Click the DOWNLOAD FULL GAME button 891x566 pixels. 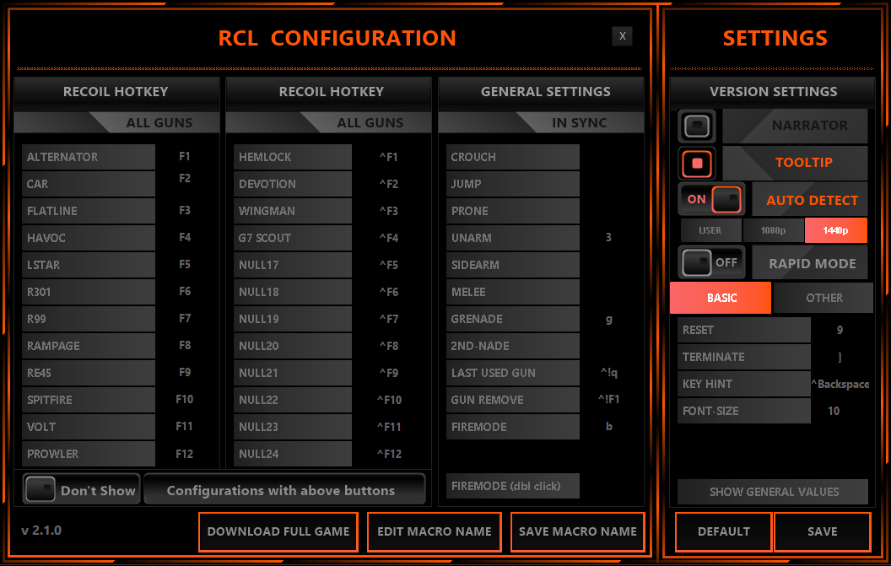pos(278,531)
